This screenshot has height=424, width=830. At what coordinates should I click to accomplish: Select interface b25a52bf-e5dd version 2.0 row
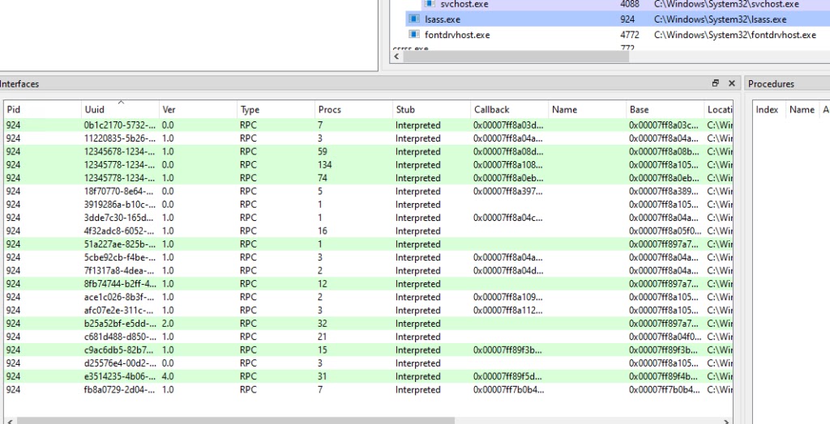point(369,324)
